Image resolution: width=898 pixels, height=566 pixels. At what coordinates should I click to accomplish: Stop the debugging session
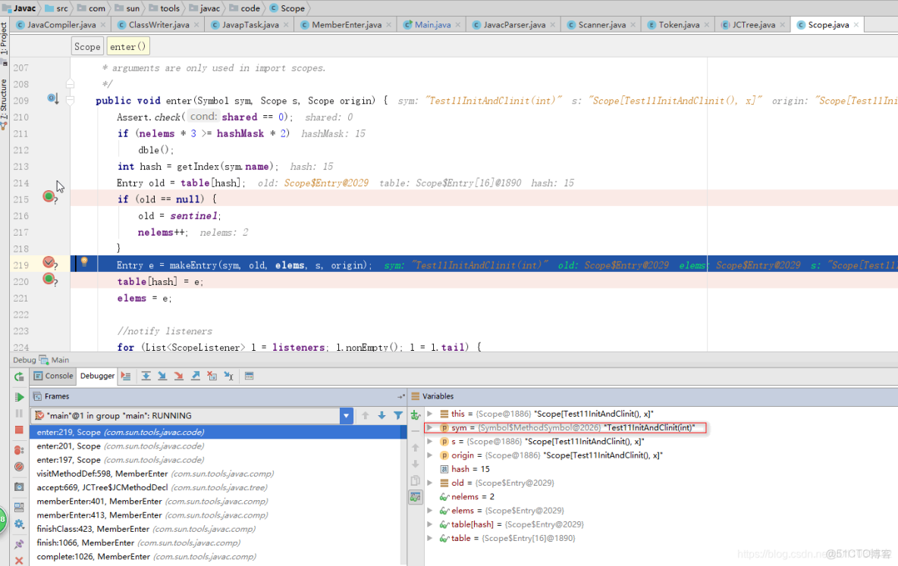pos(20,429)
